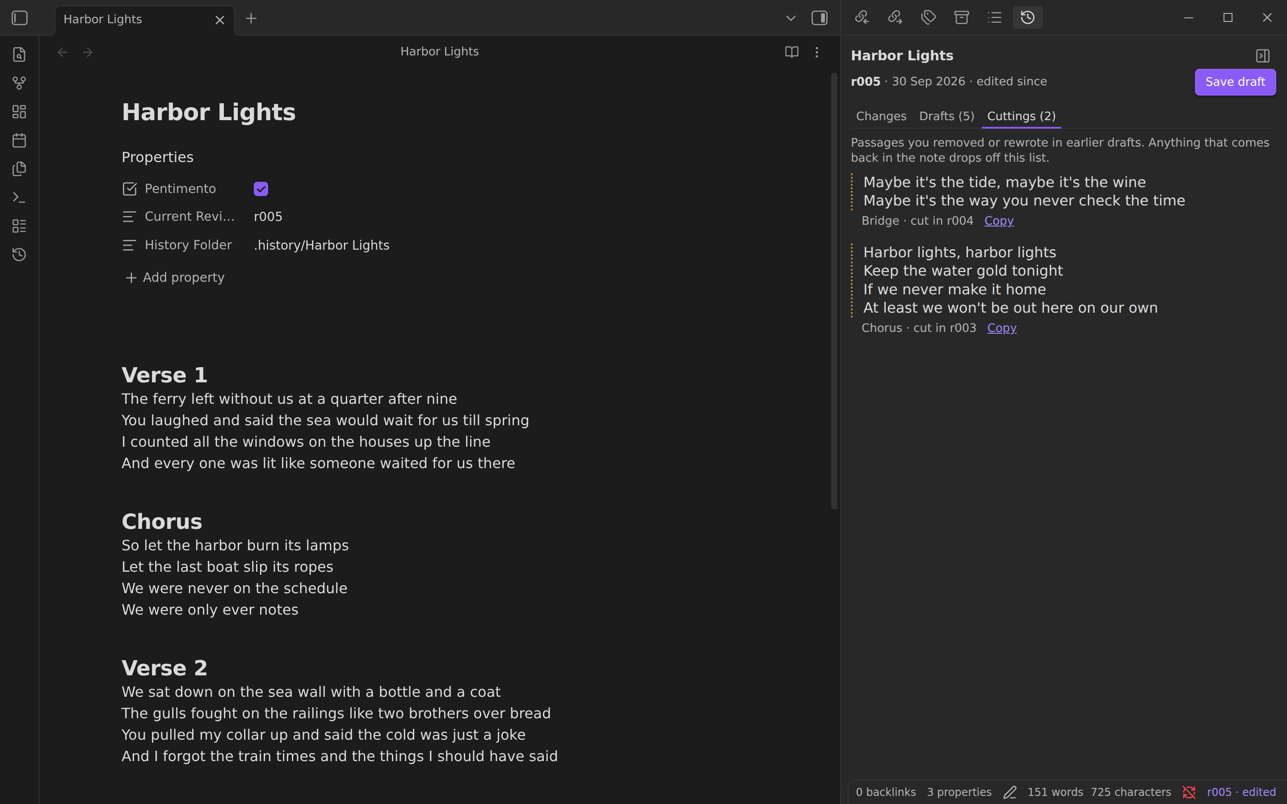This screenshot has height=804, width=1287.
Task: Collapse the Properties section heading
Action: coord(157,157)
